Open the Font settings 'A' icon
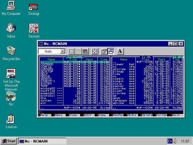 120,51
